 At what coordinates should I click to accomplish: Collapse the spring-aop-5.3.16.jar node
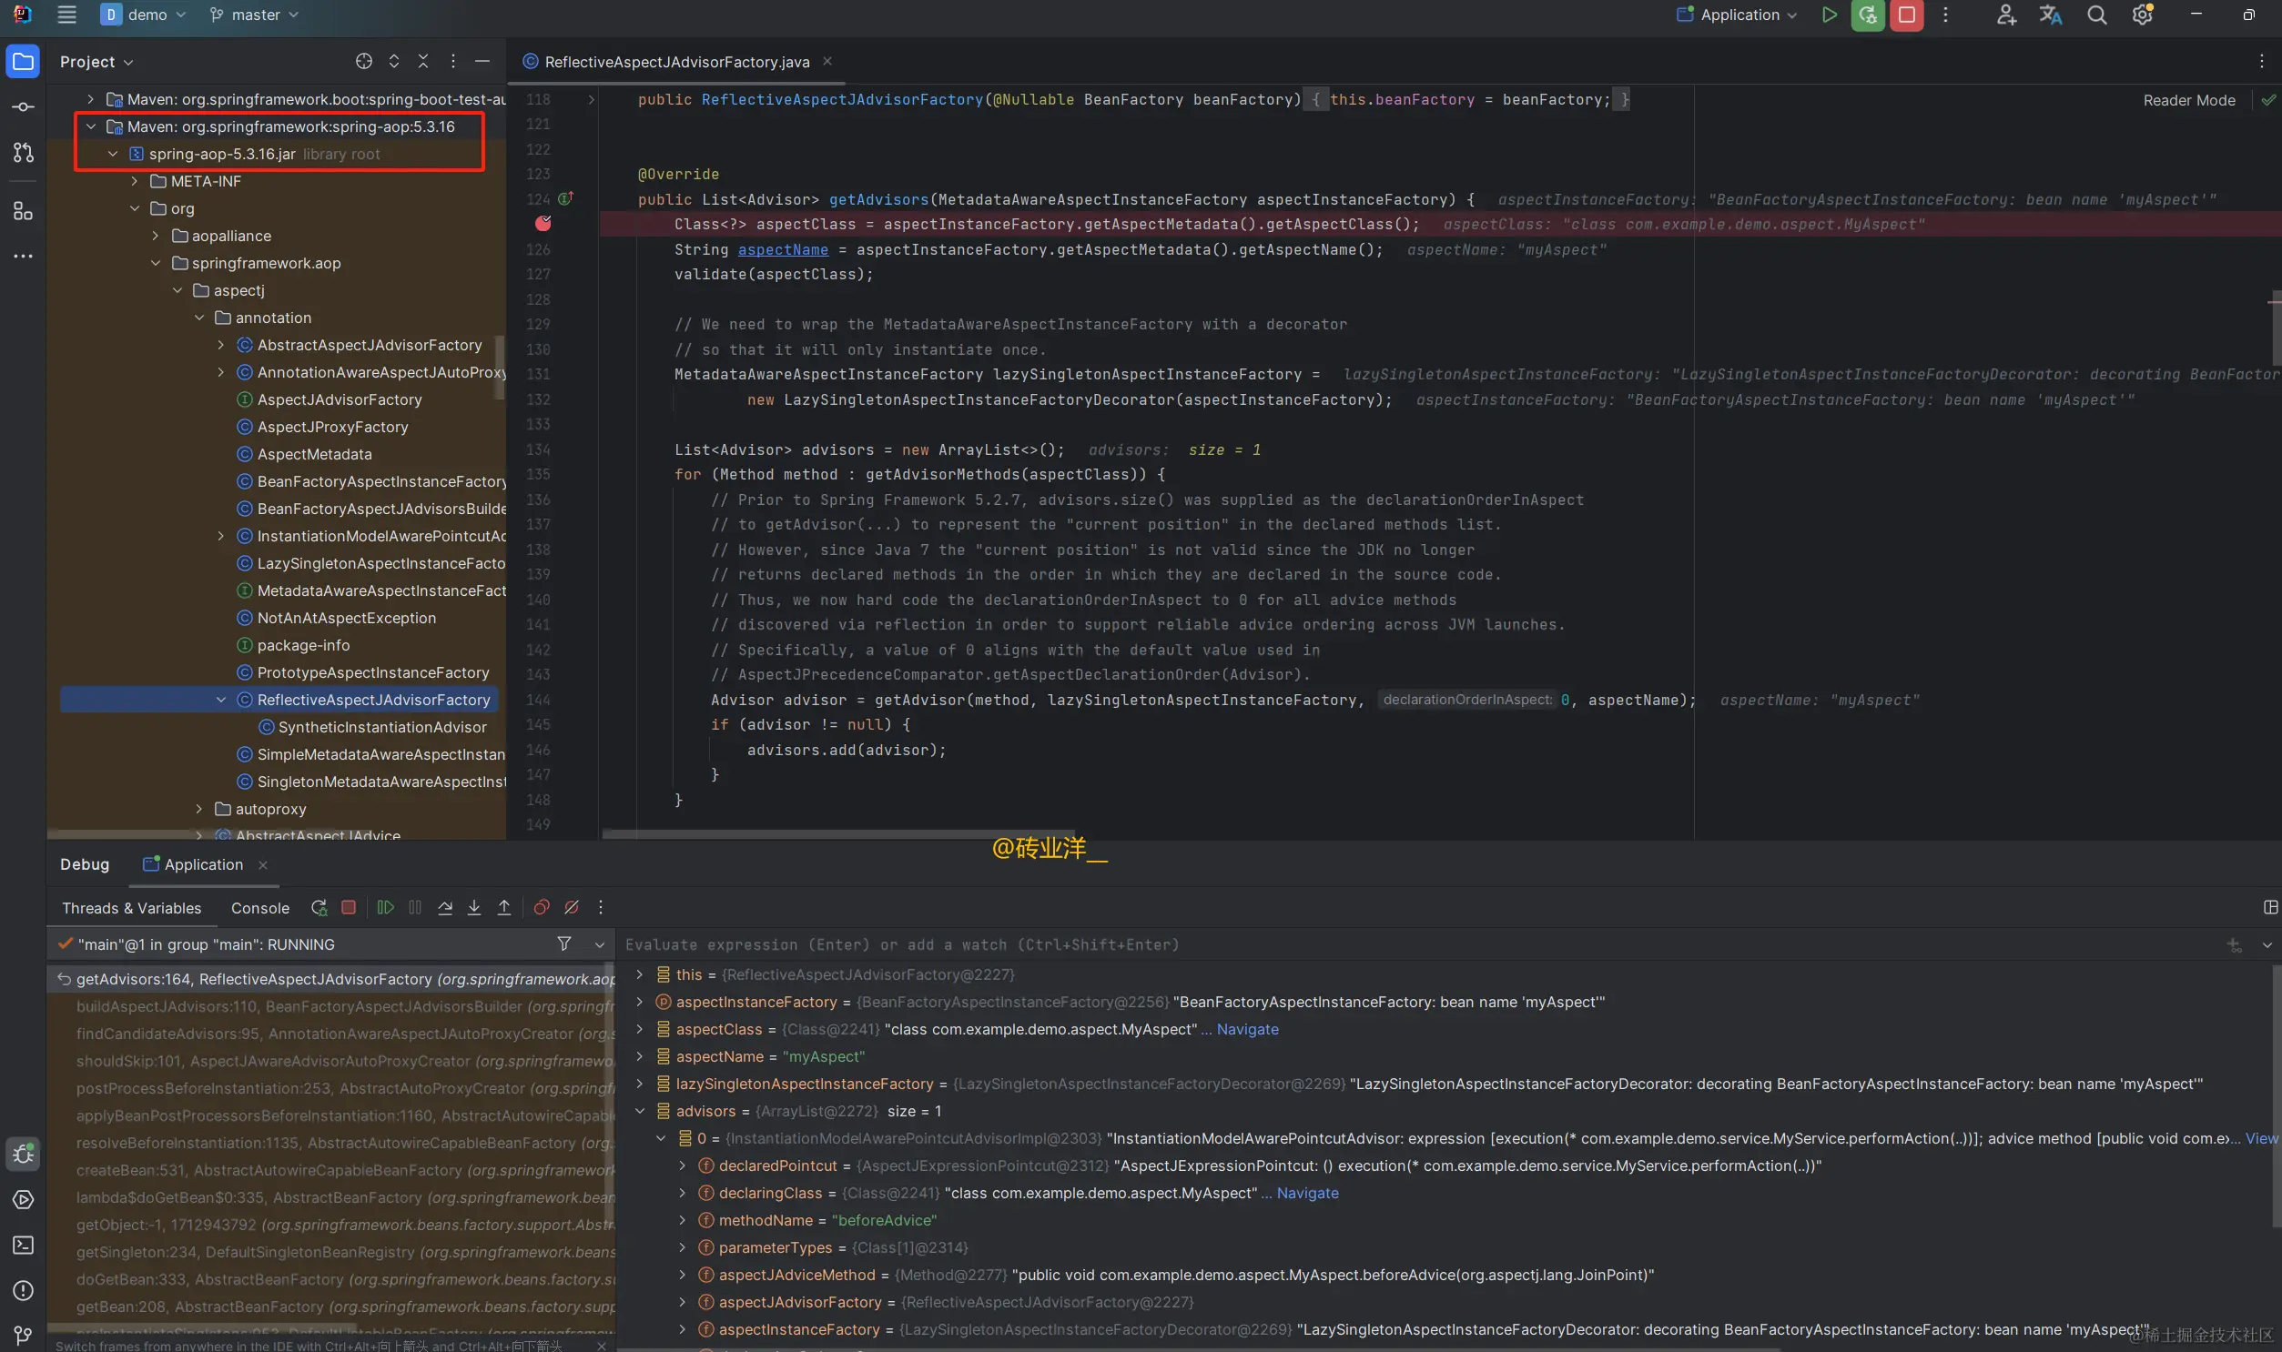tap(112, 154)
